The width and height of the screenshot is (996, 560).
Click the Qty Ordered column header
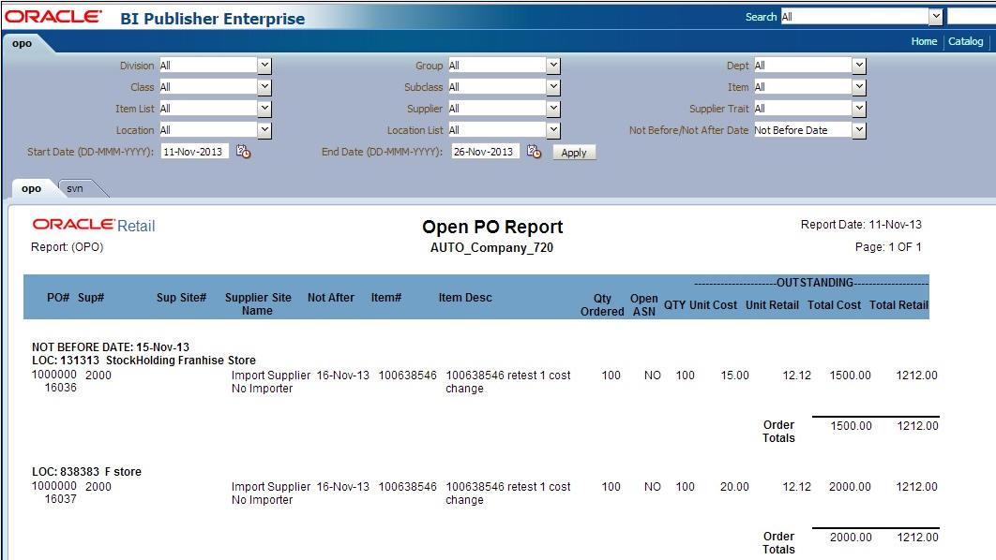602,304
